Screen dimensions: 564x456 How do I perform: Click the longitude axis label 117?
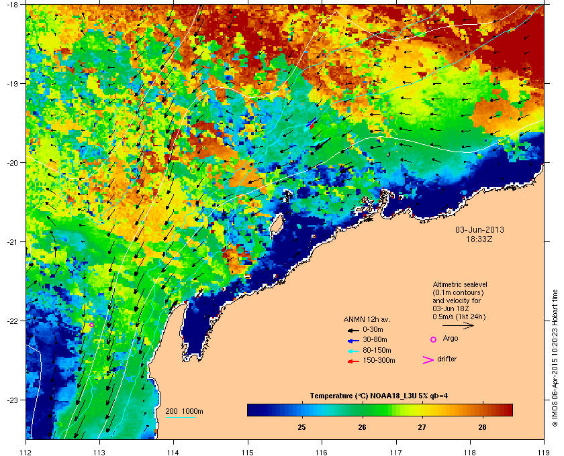[396, 453]
